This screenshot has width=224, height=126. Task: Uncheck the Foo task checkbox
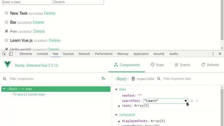click(x=6, y=31)
